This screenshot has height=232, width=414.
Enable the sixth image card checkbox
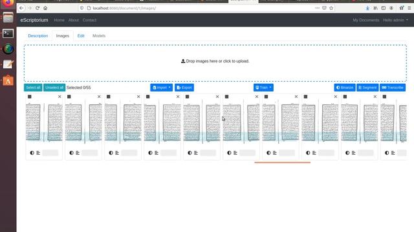[226, 97]
